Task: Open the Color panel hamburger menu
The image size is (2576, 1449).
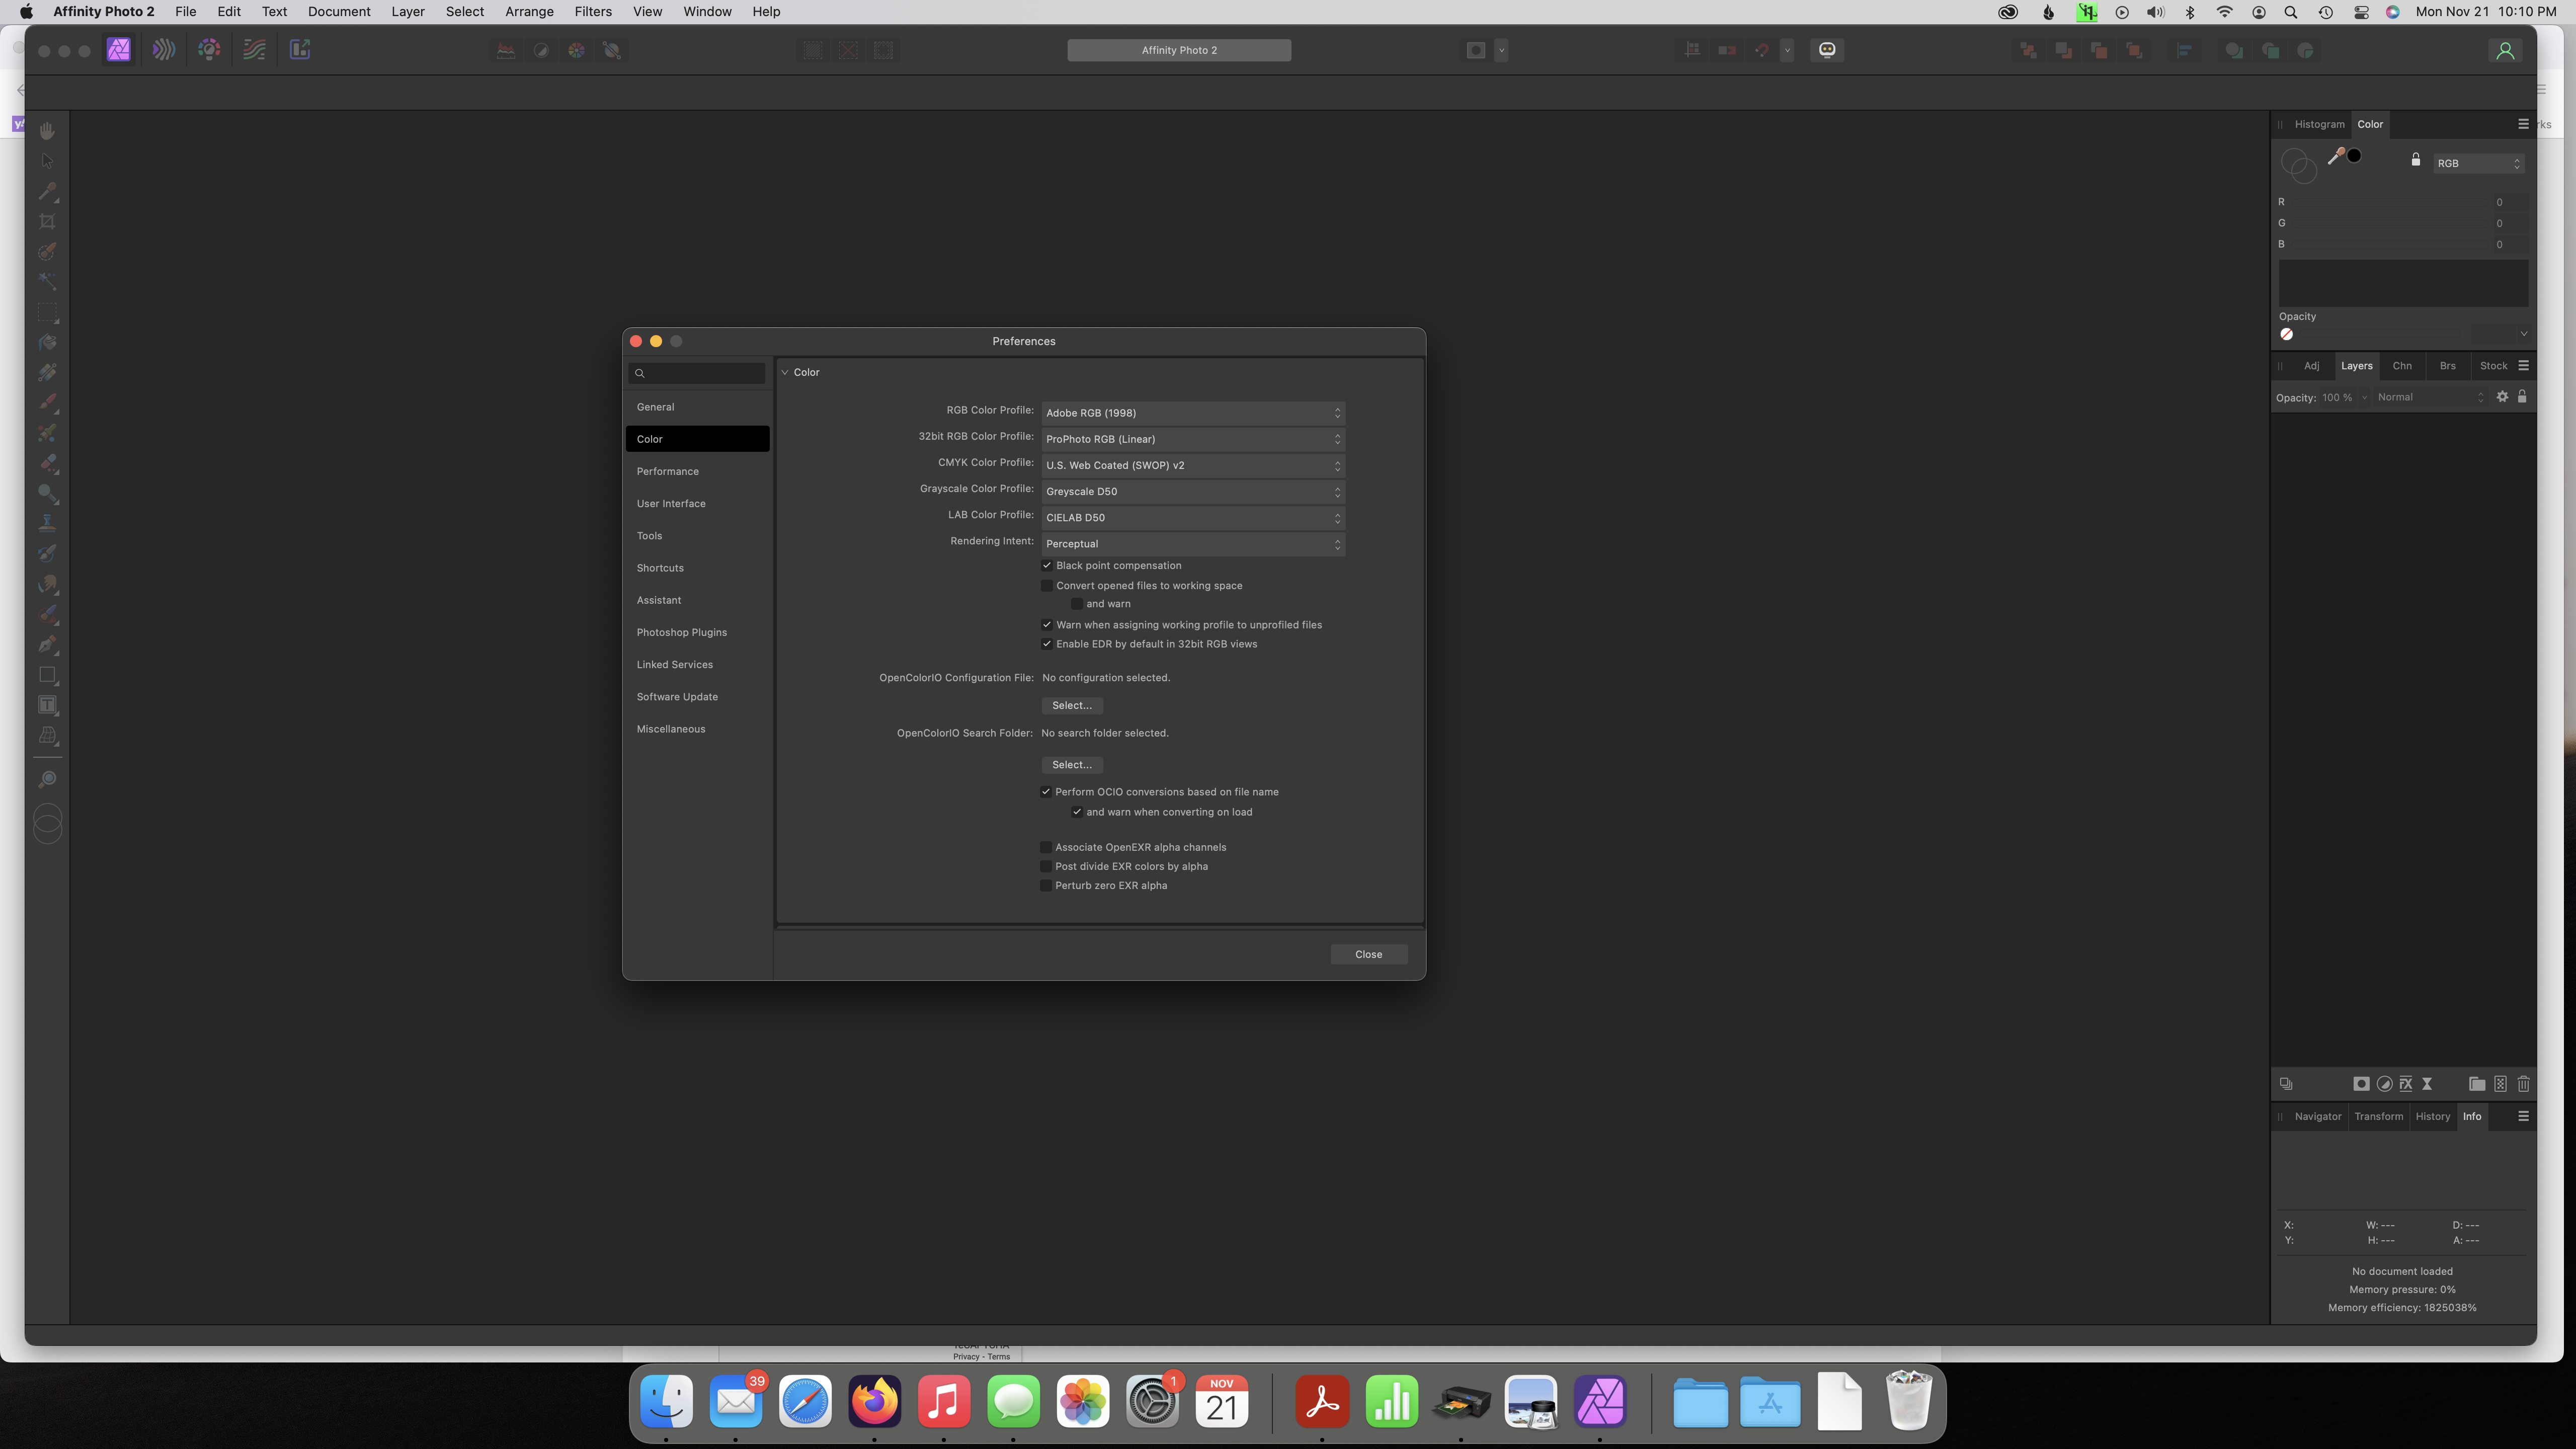Action: 2523,124
